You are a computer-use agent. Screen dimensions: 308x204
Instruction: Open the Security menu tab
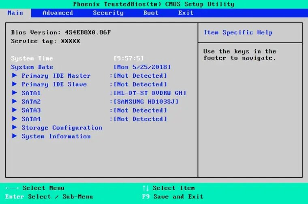tap(108, 13)
